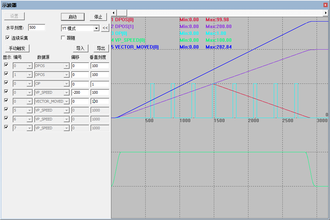330x220 pixels.
Task: Toggle display checkbox for VECTOR_MOVED row
Action: 6,101
